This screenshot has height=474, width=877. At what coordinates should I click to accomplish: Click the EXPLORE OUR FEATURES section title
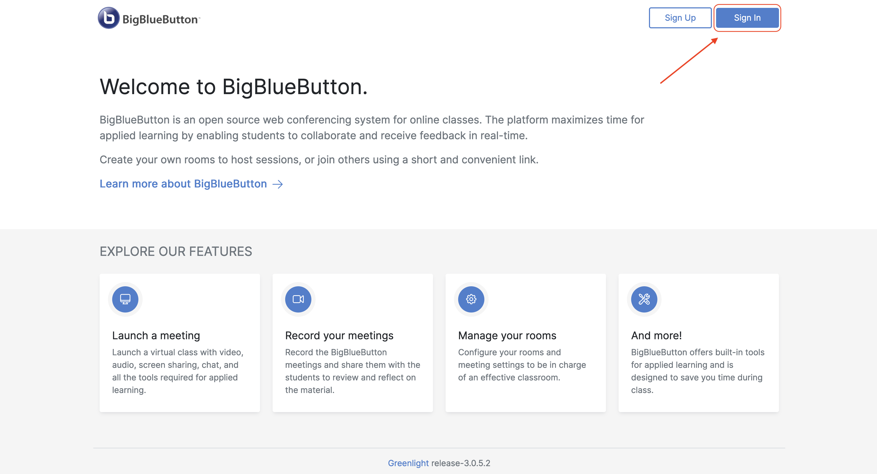[176, 251]
